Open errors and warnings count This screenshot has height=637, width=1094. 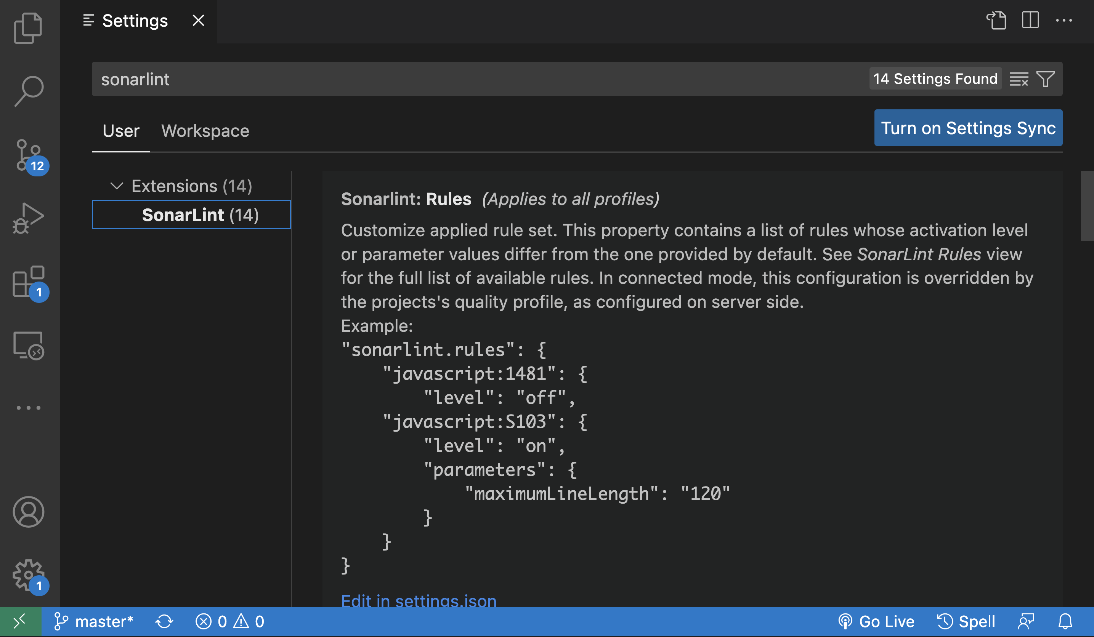[229, 621]
